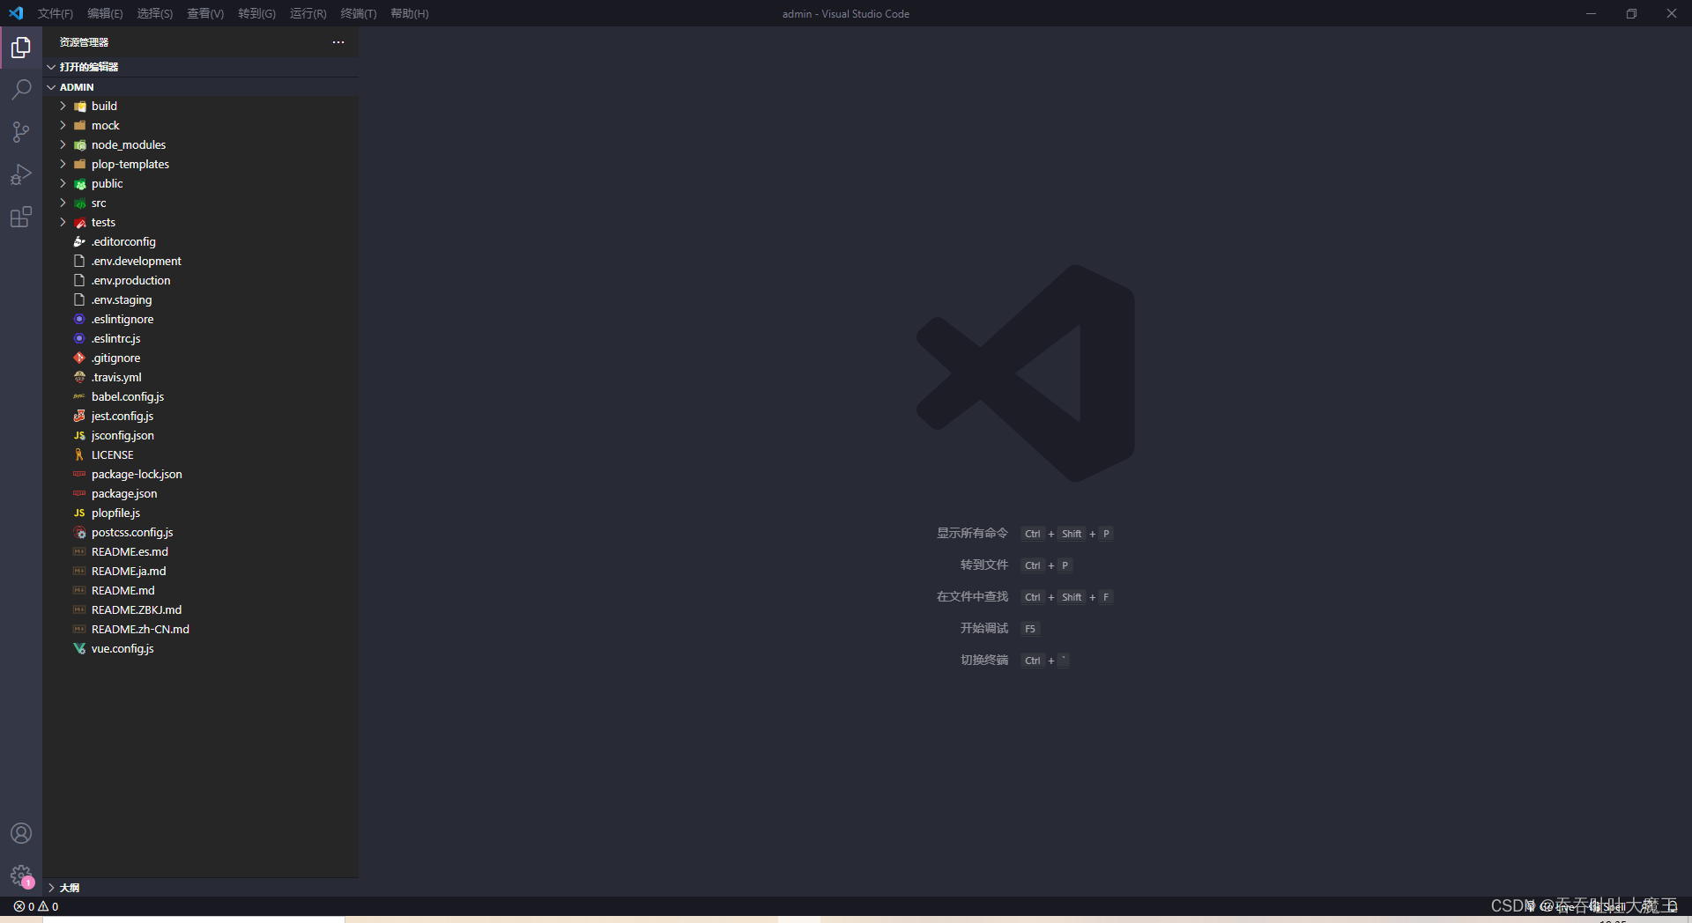Viewport: 1692px width, 923px height.
Task: Open the 运行(R) menu
Action: [x=308, y=13]
